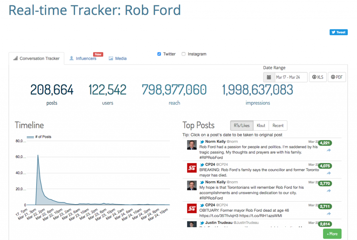Enable the Instagram checkbox
Screen dimensions: 357x240
[x=183, y=54]
